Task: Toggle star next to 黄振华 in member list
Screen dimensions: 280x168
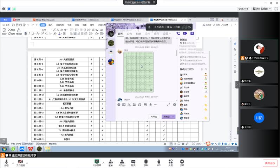Action: [206, 118]
